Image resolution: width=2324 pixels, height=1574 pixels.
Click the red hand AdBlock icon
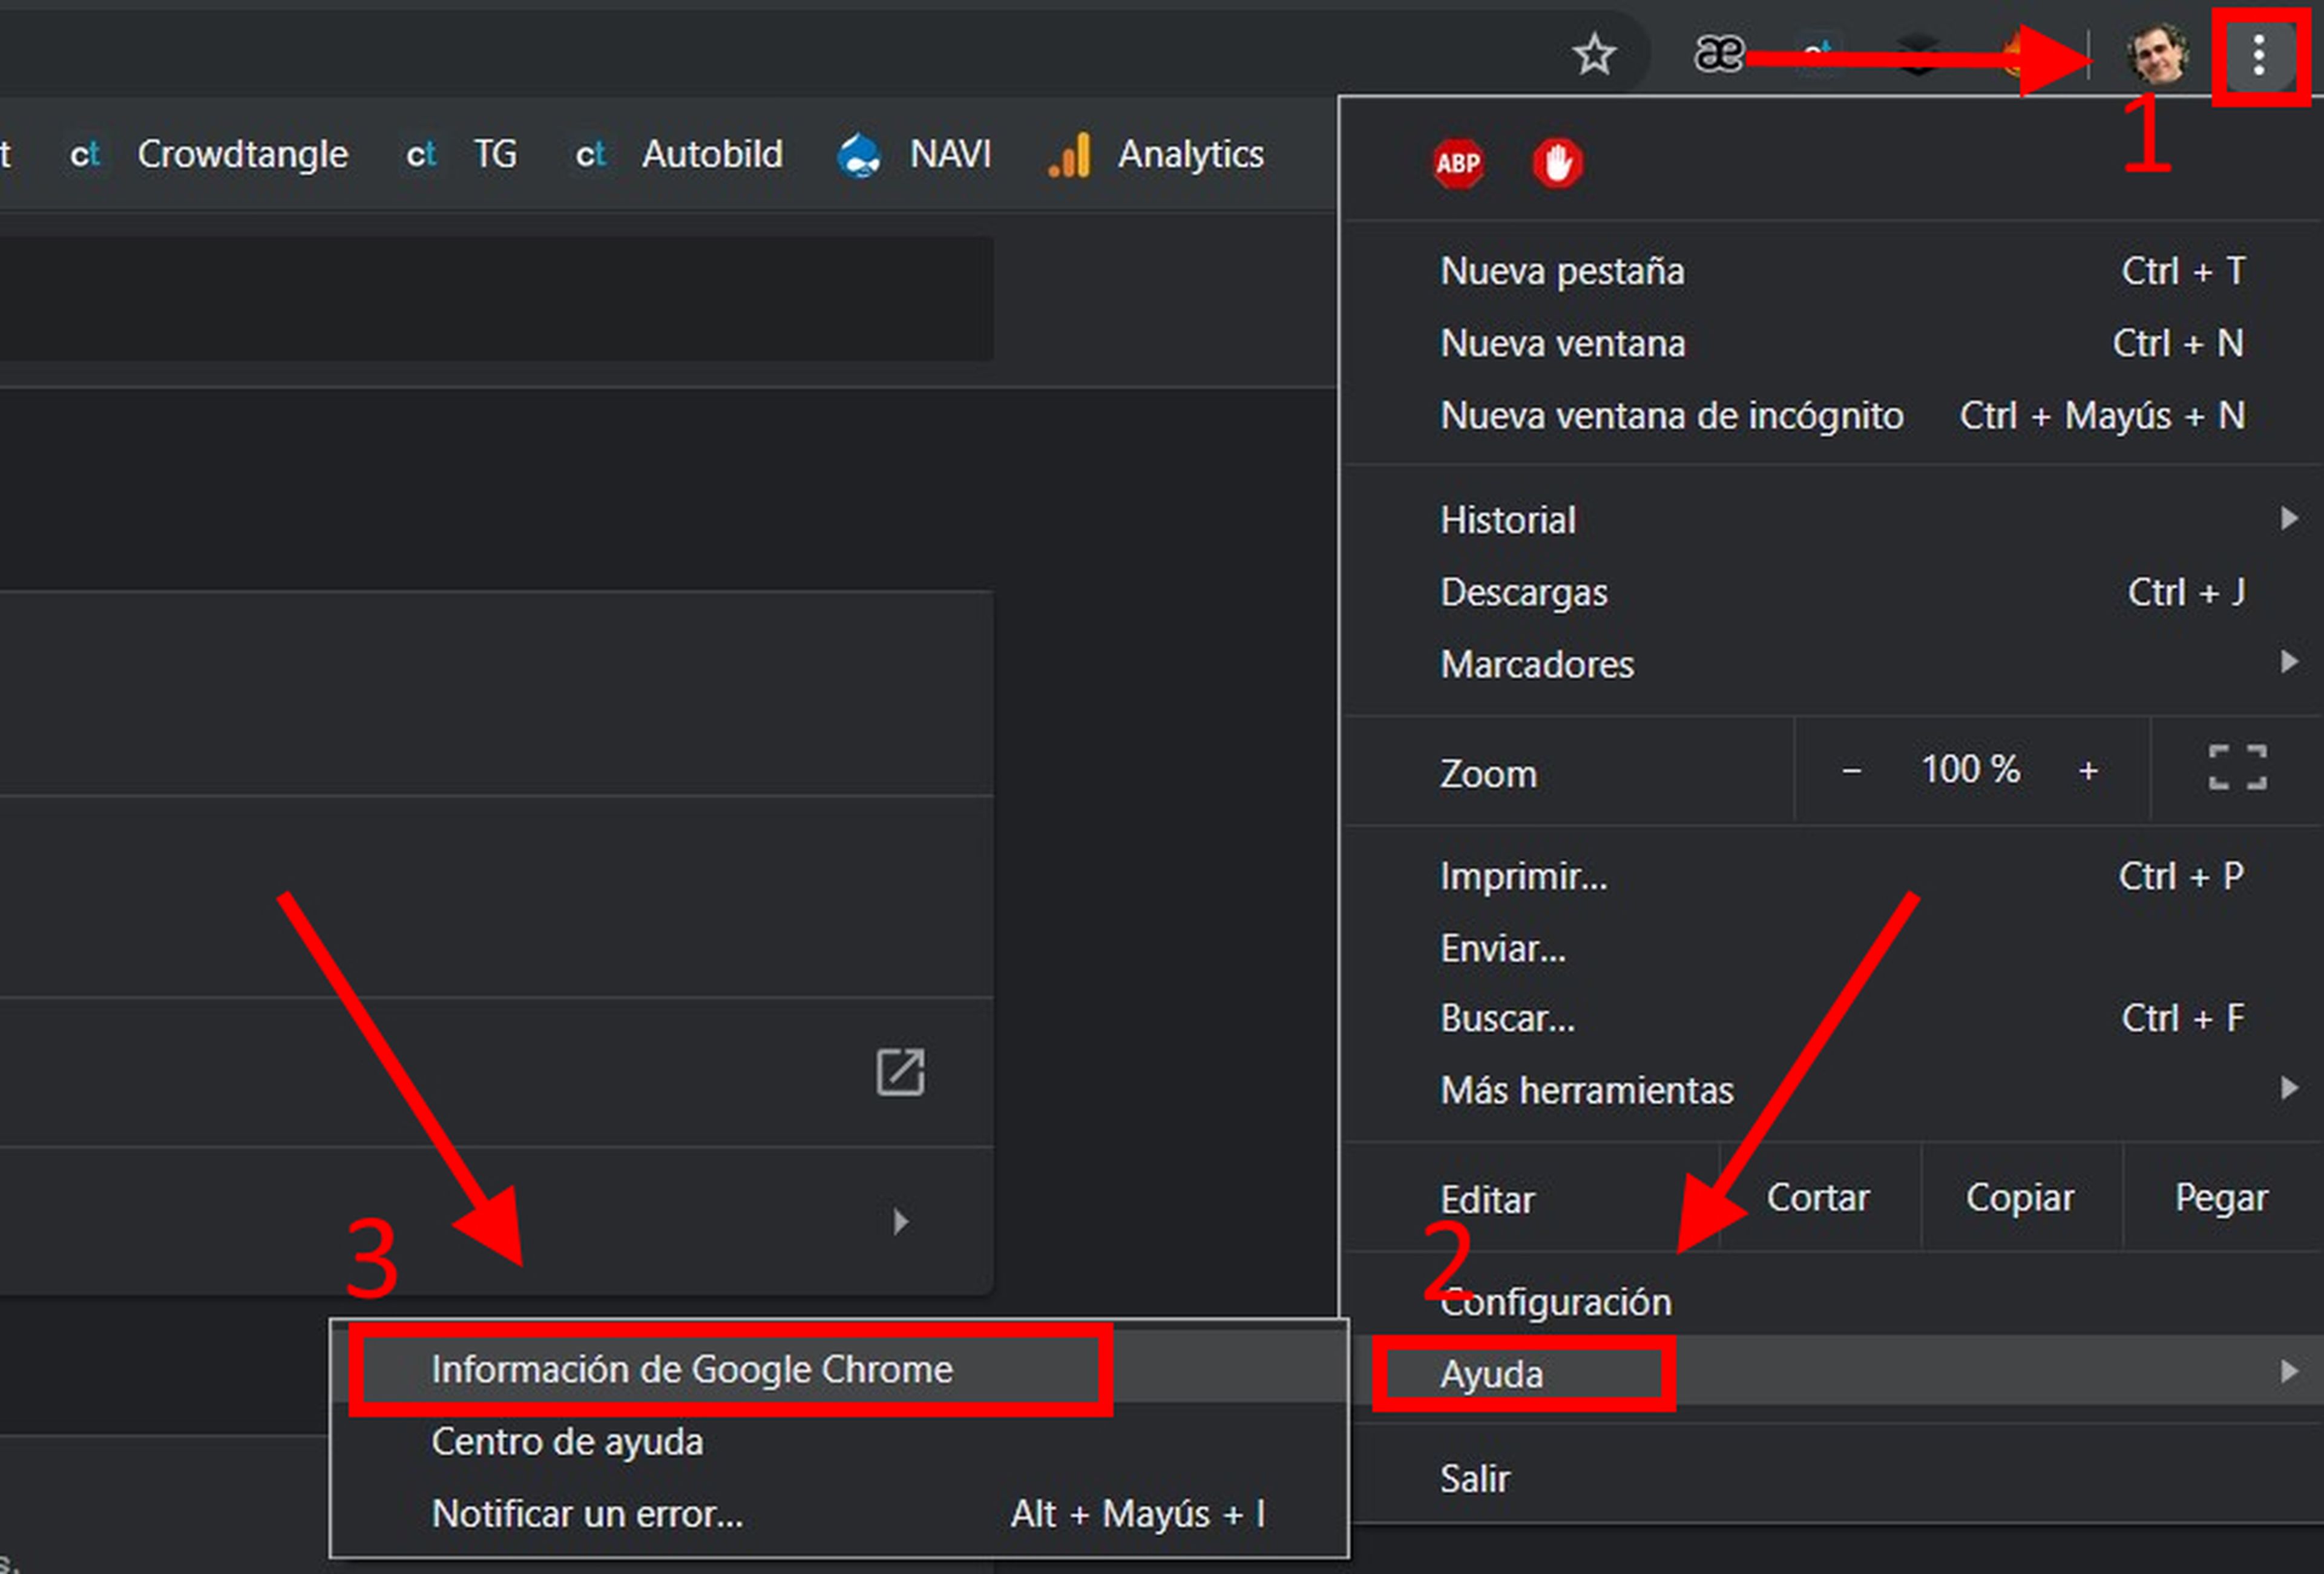tap(1557, 163)
